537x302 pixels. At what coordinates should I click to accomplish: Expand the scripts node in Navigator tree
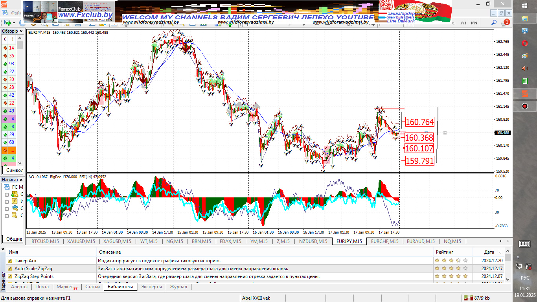(x=7, y=215)
